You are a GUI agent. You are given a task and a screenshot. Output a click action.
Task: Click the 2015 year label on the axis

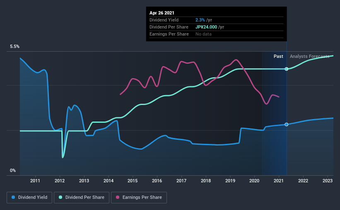click(x=133, y=181)
